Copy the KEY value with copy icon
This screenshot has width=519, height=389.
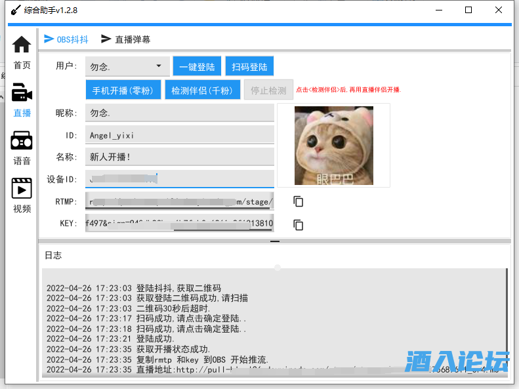(298, 224)
